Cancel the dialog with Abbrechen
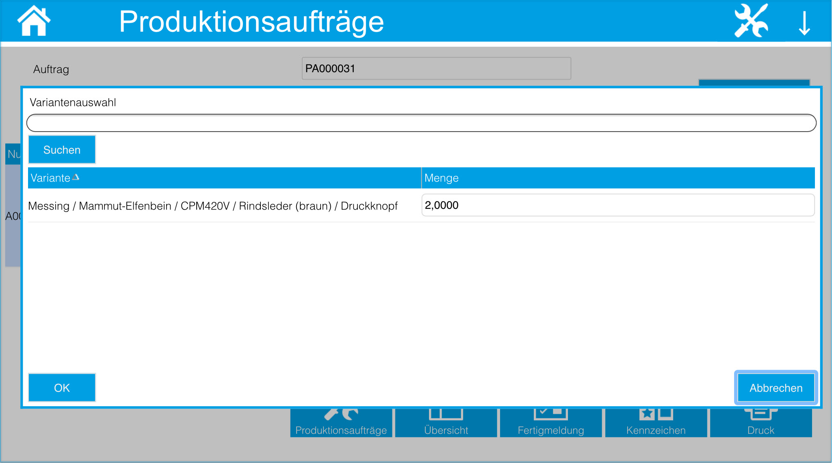 coord(776,388)
